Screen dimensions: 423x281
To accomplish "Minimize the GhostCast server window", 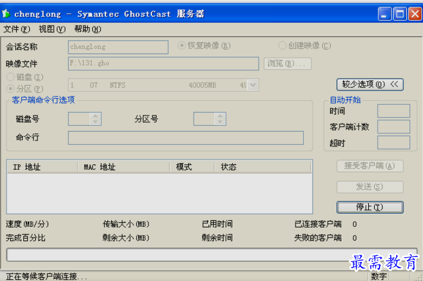I will pos(384,14).
